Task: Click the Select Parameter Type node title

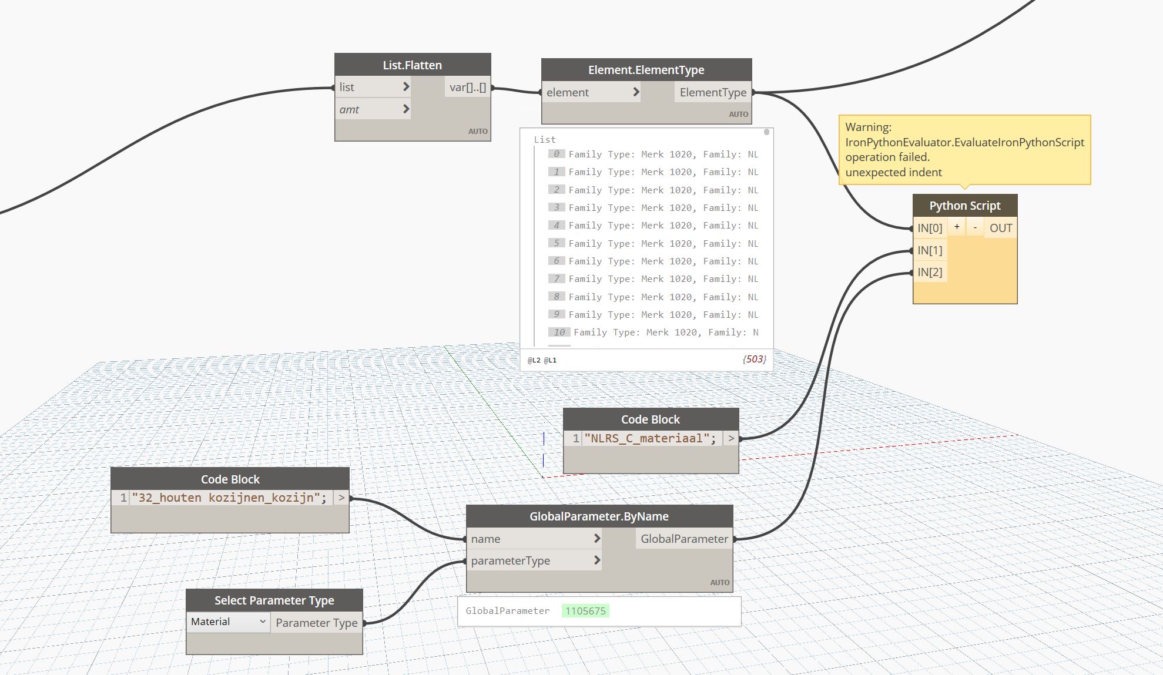Action: tap(274, 600)
